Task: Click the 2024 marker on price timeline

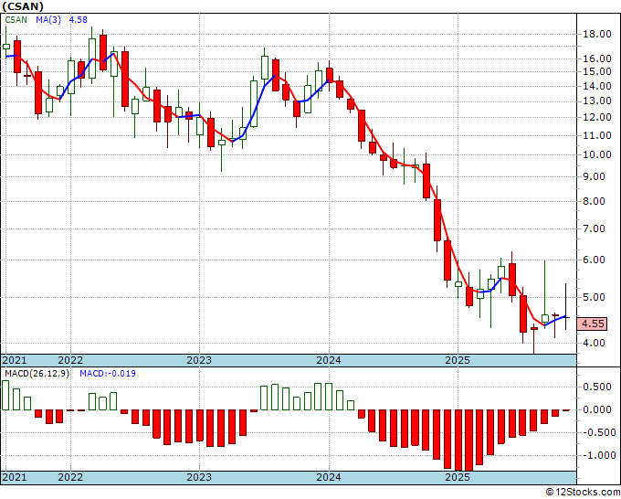Action: (329, 360)
